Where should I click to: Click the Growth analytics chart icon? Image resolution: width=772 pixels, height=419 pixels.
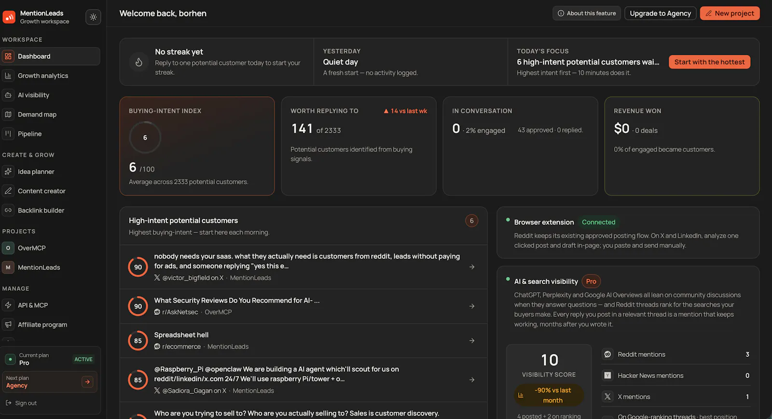click(x=8, y=76)
